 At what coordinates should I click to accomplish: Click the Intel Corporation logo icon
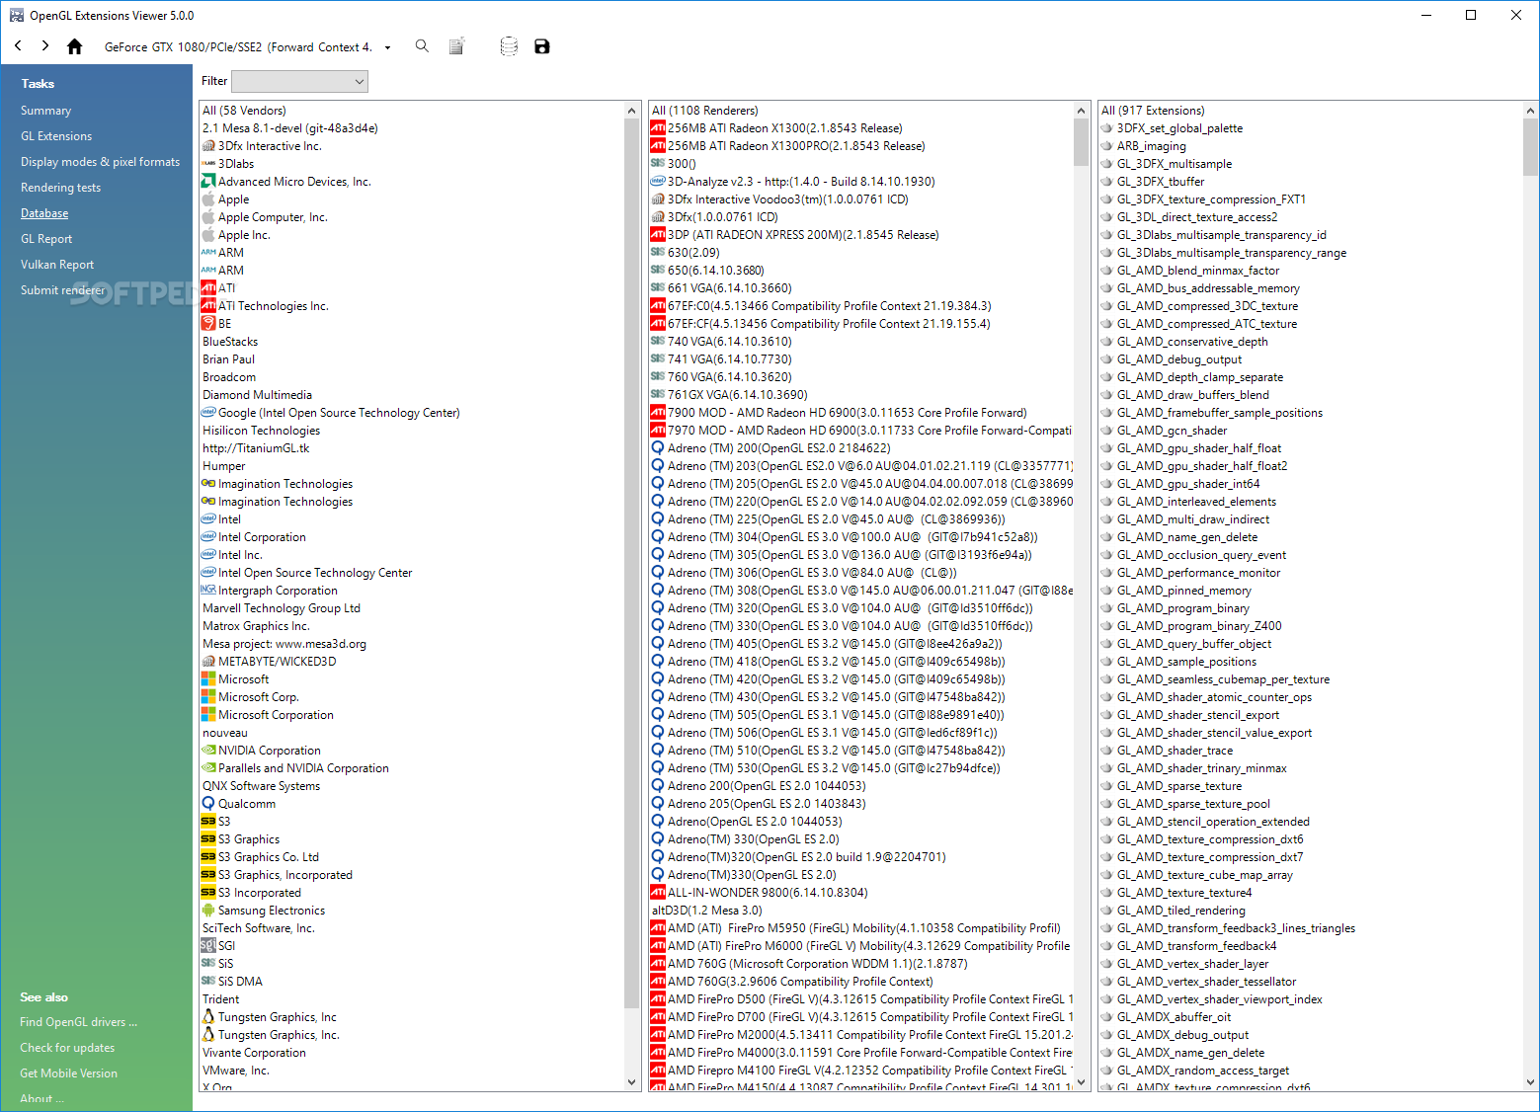208,537
